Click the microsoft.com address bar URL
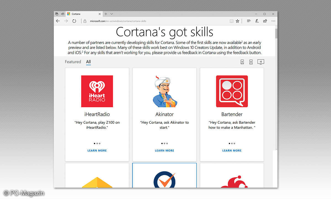 [x=118, y=21]
